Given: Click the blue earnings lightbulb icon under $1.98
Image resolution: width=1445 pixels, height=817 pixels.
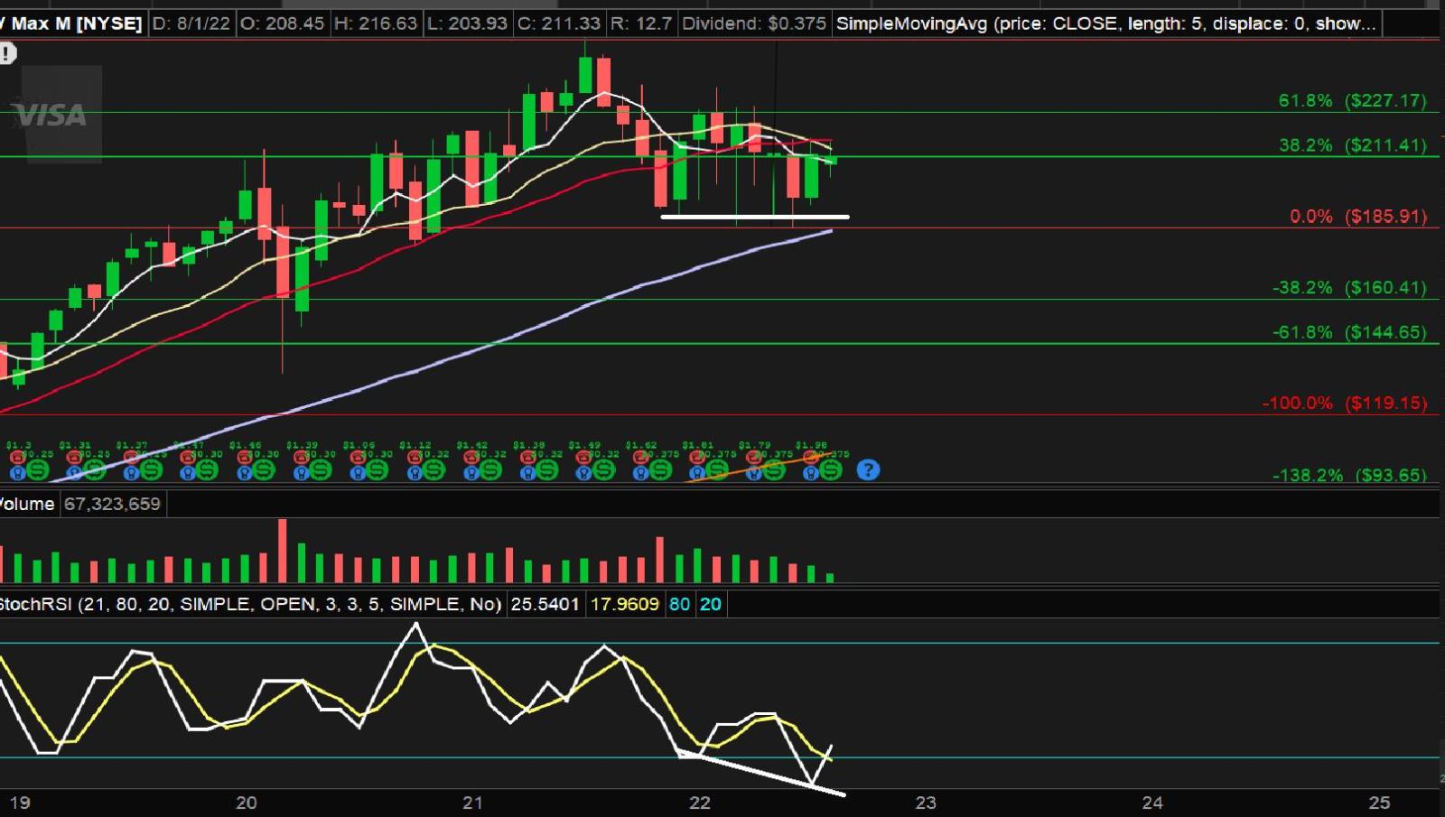Looking at the screenshot, I should pos(810,473).
